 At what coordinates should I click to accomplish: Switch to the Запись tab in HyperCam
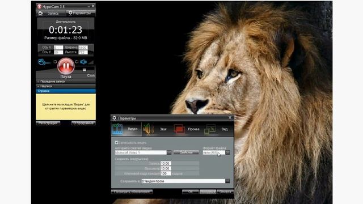click(x=51, y=13)
